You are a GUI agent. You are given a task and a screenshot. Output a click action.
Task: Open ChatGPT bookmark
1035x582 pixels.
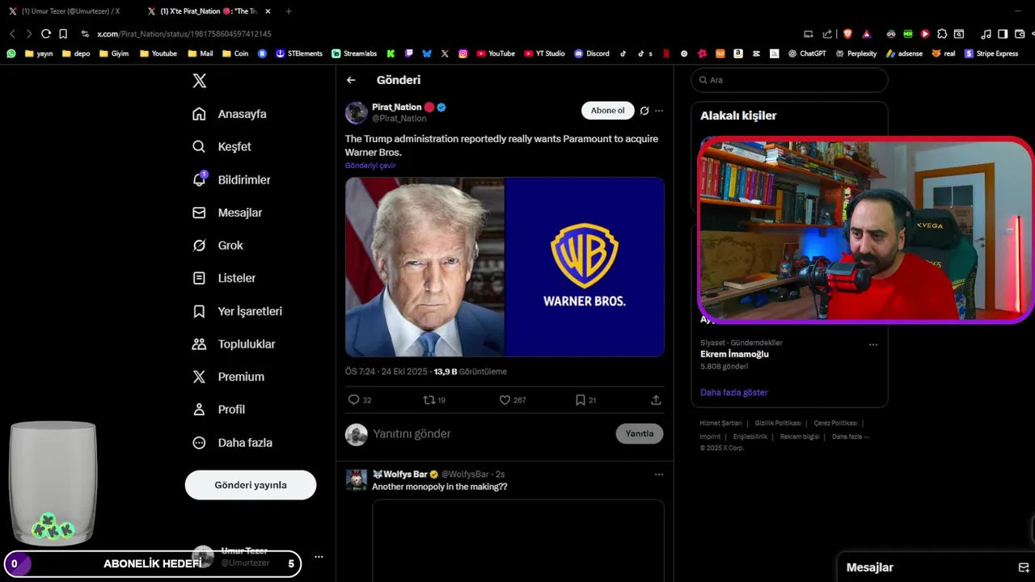click(807, 53)
